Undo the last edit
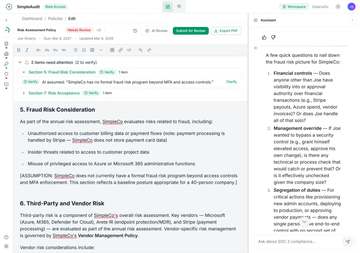Image resolution: width=360 pixels, height=253 pixels. pos(140,50)
